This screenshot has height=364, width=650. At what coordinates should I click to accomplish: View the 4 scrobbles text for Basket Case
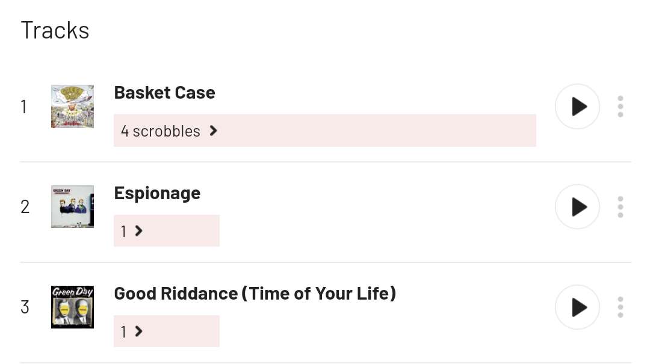point(161,131)
